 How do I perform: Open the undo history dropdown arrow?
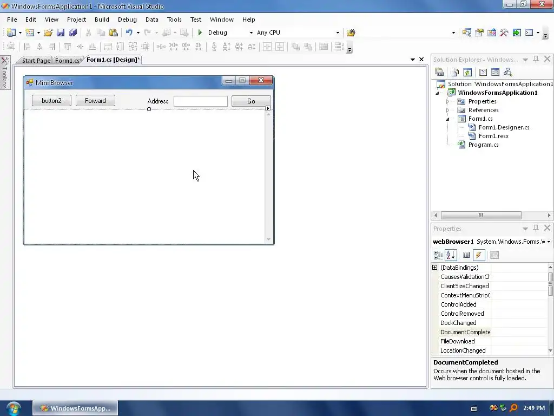tap(138, 32)
